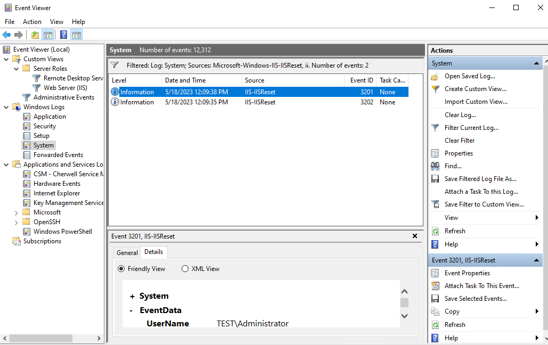Screen dimensions: 548x345
Task: Collapse the Windows Logs tree node
Action: point(6,107)
